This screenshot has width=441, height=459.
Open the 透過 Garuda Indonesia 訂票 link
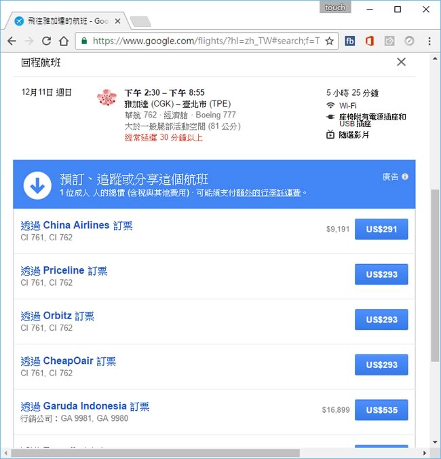click(x=85, y=406)
